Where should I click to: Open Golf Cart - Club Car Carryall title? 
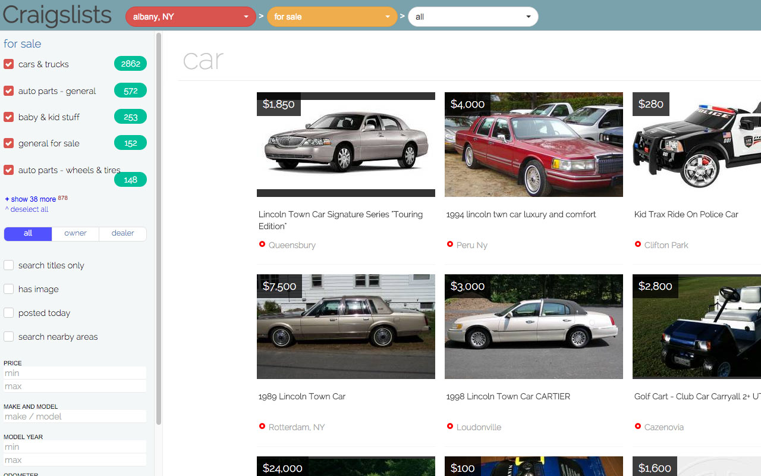coord(697,396)
